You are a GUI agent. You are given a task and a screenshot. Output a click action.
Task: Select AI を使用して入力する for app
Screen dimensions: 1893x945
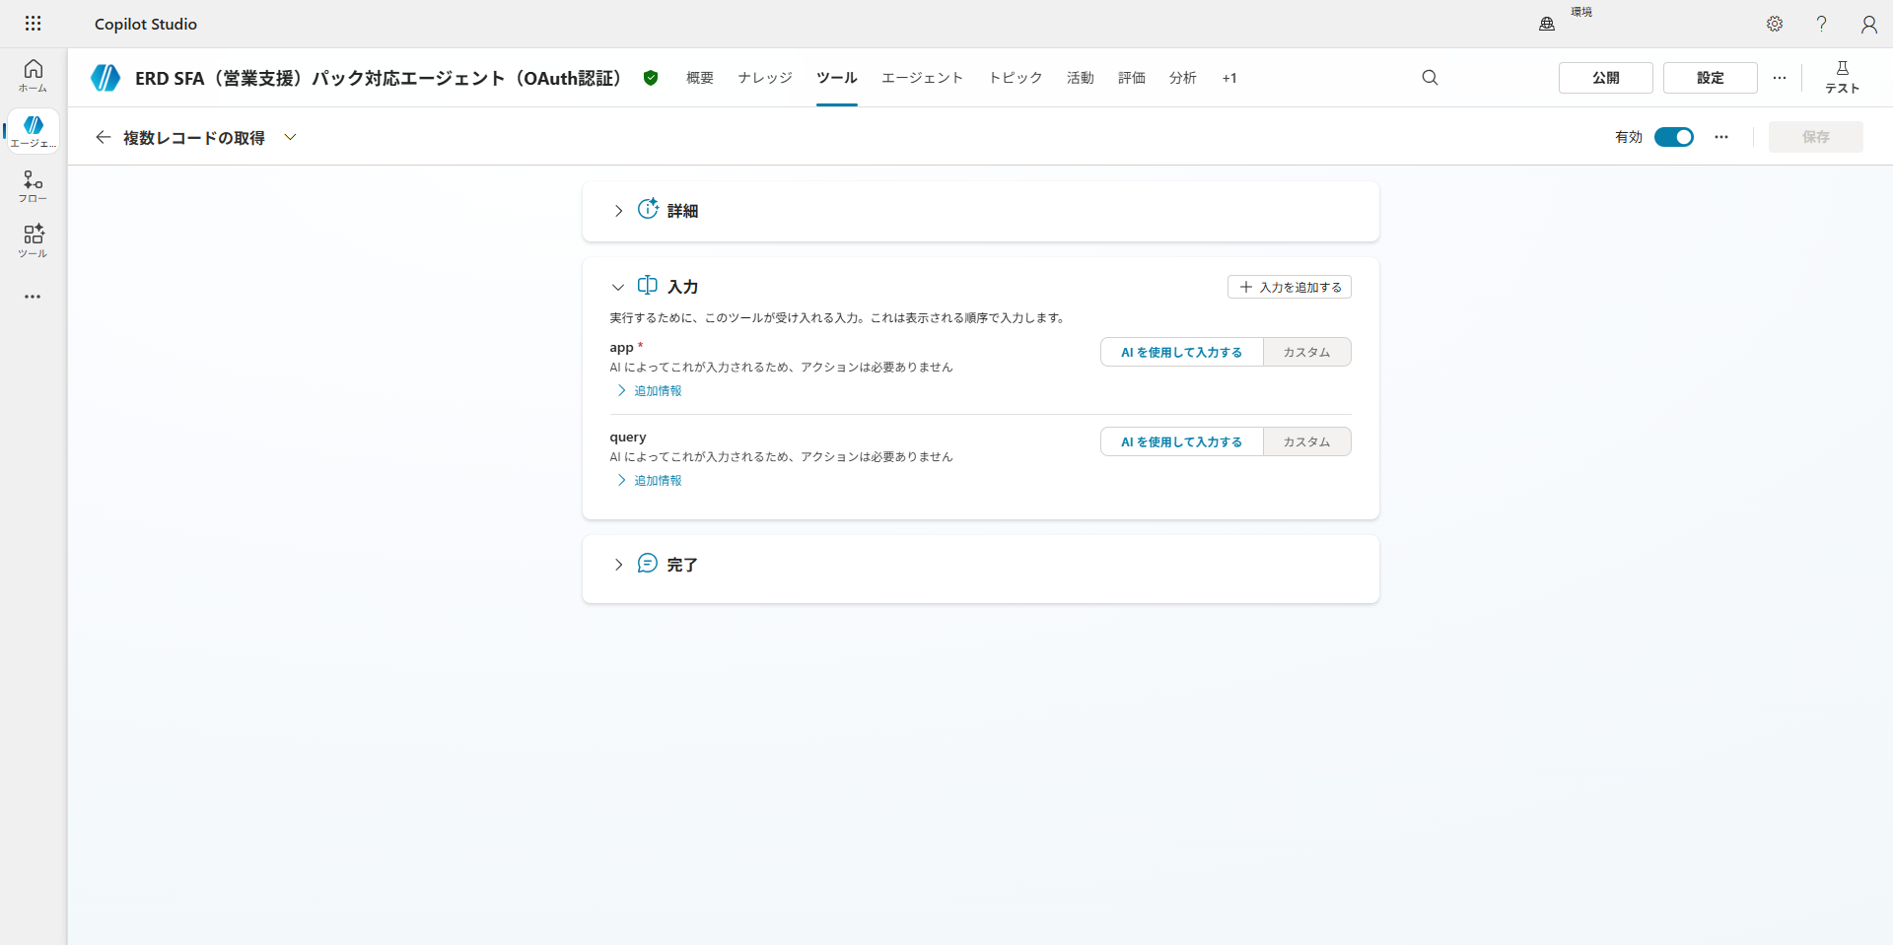[x=1181, y=353]
